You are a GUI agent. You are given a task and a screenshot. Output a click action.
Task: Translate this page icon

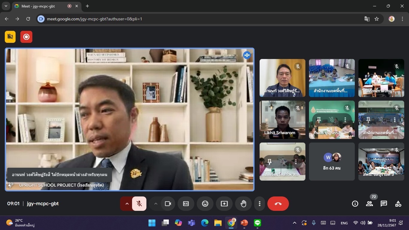coord(367,19)
